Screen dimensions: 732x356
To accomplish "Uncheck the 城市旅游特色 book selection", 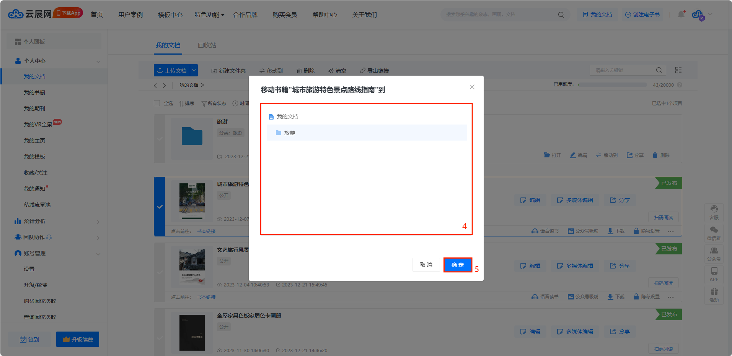I will (160, 207).
